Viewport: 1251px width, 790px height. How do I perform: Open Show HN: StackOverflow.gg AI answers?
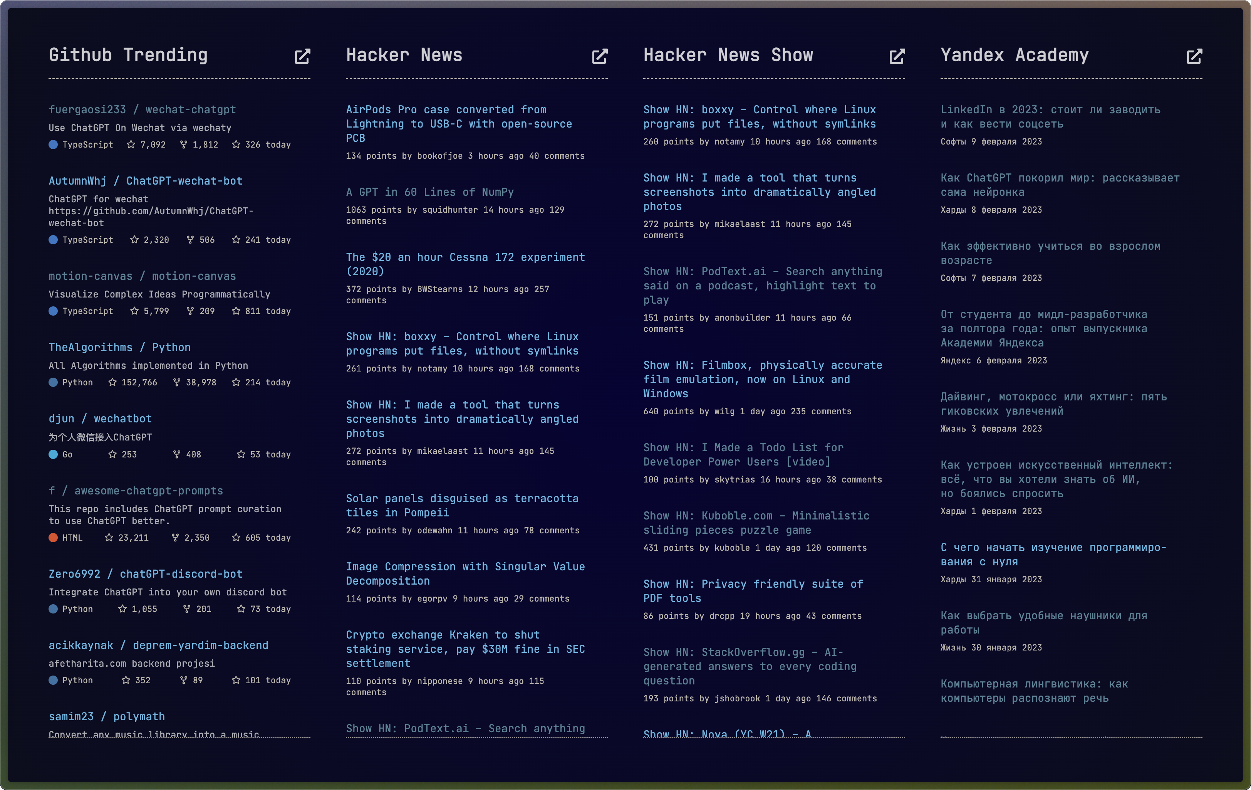point(750,666)
